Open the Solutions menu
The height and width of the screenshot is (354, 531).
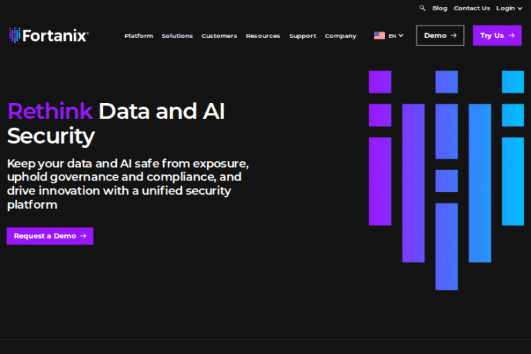(177, 36)
